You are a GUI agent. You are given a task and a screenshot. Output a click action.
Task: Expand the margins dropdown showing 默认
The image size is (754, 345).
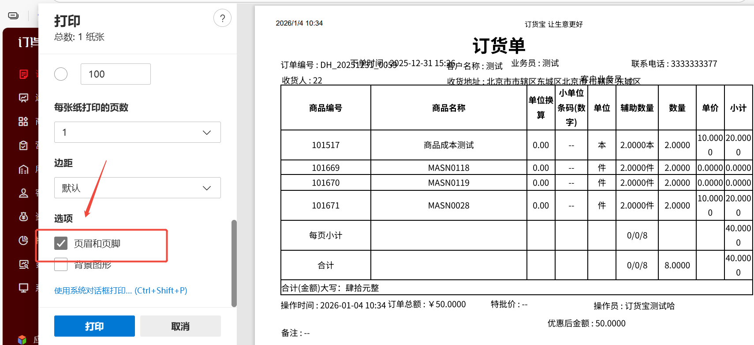click(138, 188)
